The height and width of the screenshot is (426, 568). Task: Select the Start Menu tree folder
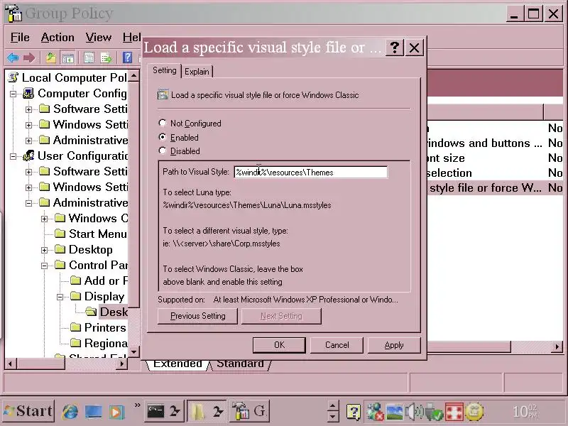point(91,234)
